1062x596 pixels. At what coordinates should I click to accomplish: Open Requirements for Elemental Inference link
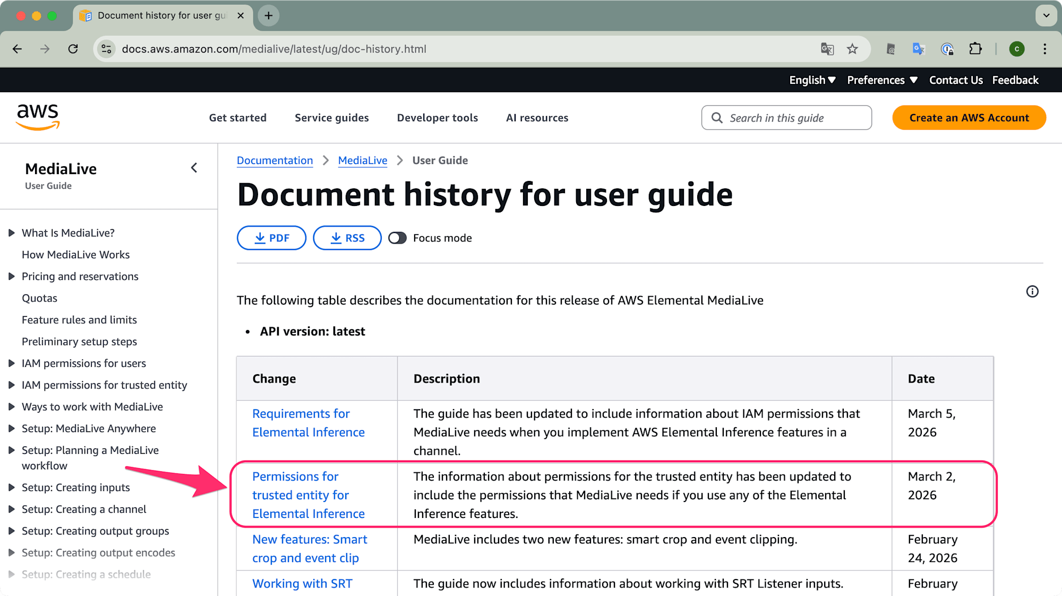click(308, 422)
